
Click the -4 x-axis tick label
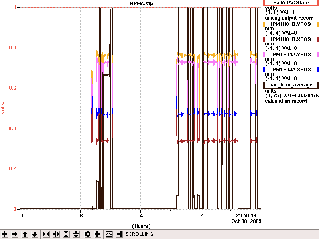(x=141, y=215)
